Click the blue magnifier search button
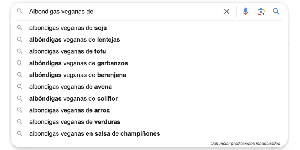This screenshot has height=150, width=300. pos(276,12)
